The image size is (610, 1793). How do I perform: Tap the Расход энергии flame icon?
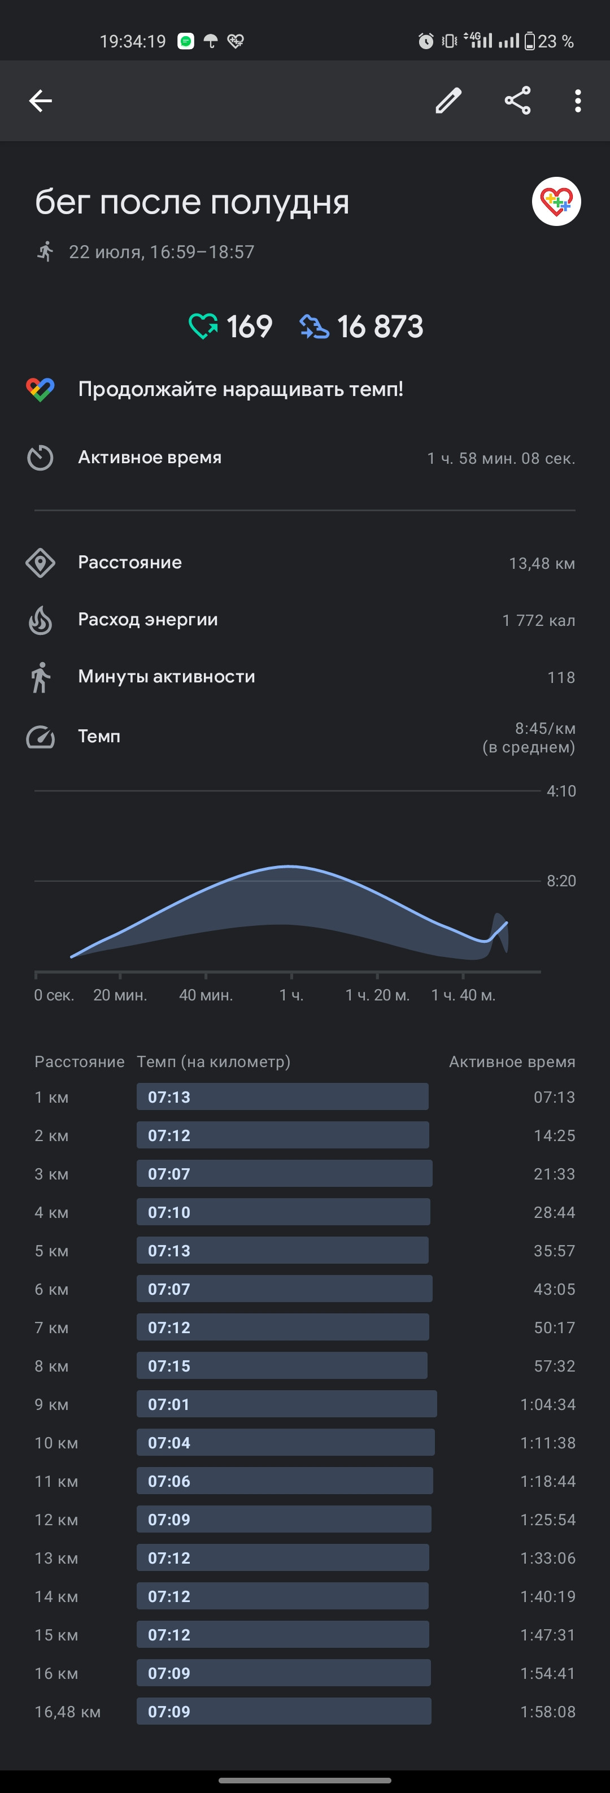coord(40,620)
